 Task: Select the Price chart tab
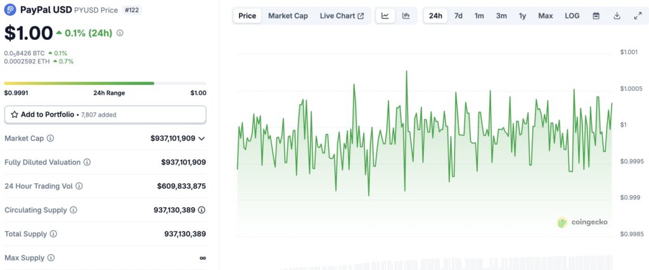click(x=247, y=16)
